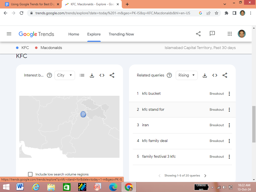Send feedback using the header feedback icon

pyautogui.click(x=212, y=34)
